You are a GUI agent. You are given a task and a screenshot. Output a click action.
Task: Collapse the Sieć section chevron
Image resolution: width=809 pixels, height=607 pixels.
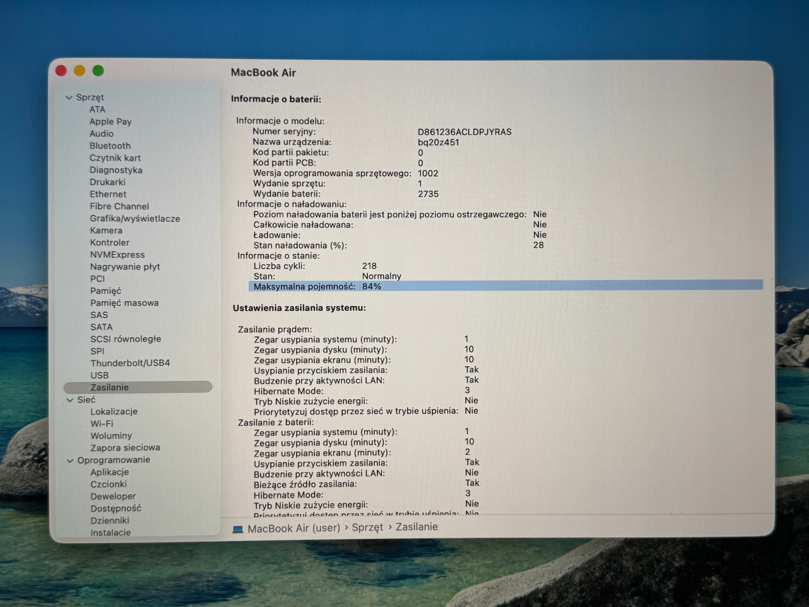pyautogui.click(x=70, y=400)
